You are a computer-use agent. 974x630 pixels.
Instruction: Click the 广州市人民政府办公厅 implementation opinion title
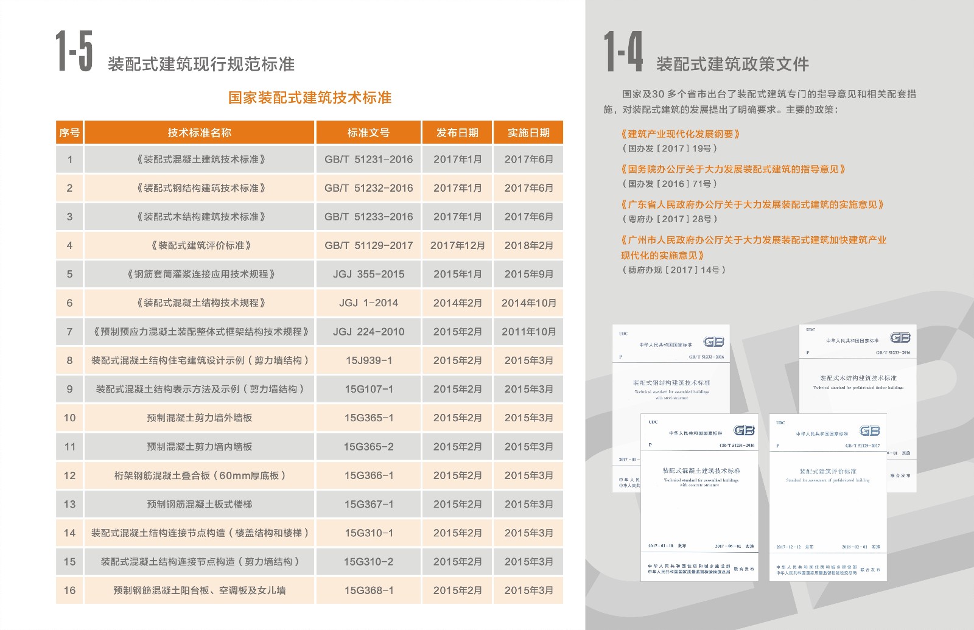click(753, 240)
